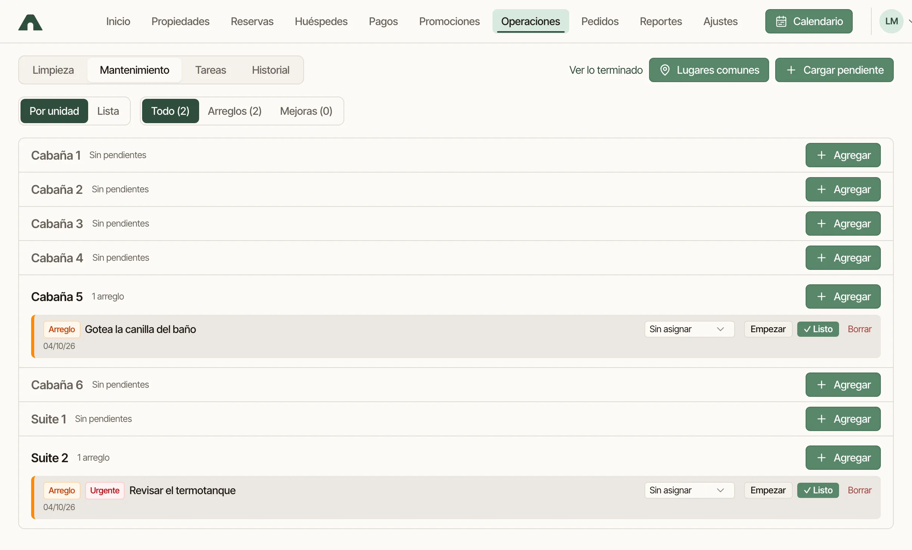Screen dimensions: 912x550
Task: Click the Cabaña 5 heading
Action: pyautogui.click(x=57, y=296)
